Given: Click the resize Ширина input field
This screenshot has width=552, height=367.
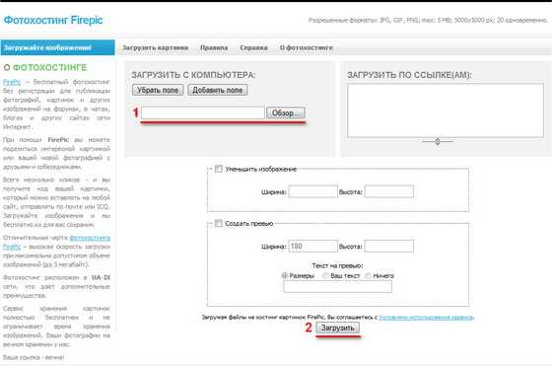Looking at the screenshot, I should (313, 191).
